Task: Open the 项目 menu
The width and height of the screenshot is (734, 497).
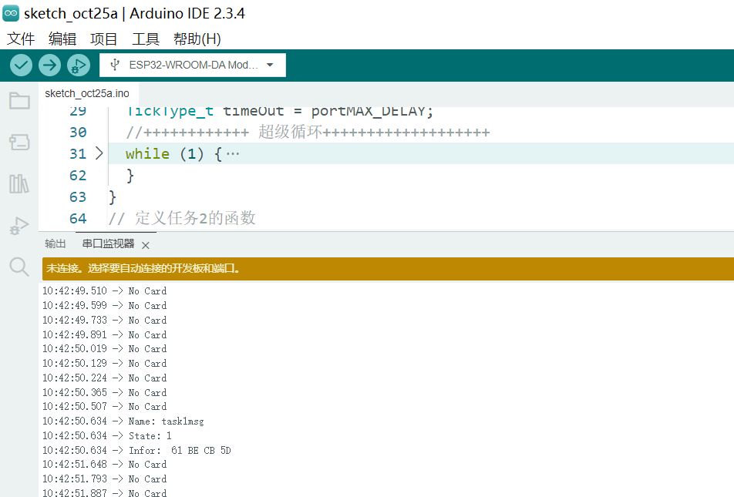Action: coord(103,39)
